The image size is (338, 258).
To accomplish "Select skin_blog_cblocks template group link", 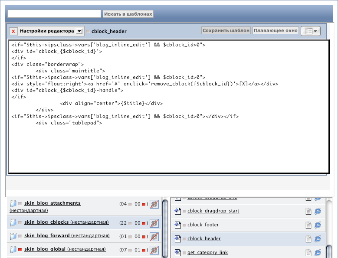I will click(66, 222).
